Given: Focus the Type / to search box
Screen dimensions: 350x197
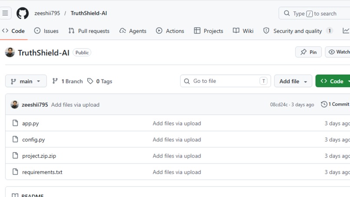Looking at the screenshot, I should point(314,13).
